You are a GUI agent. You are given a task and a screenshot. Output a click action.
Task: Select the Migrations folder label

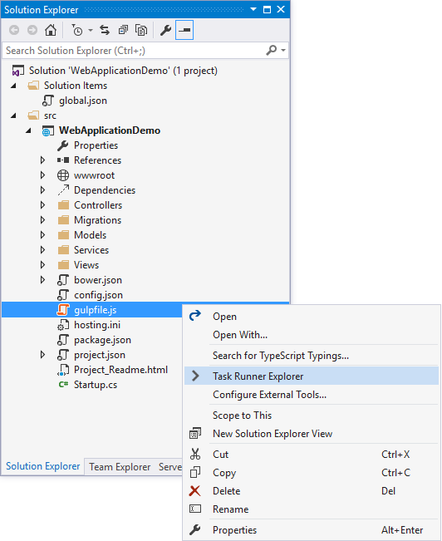[98, 220]
